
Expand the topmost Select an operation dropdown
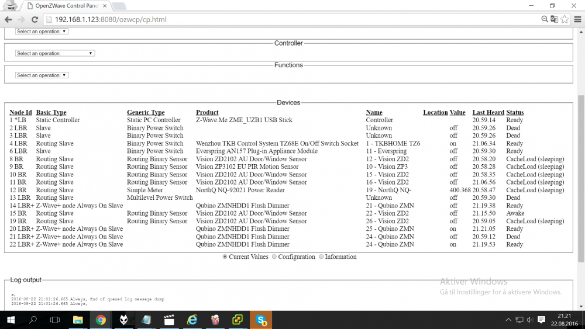tap(42, 32)
